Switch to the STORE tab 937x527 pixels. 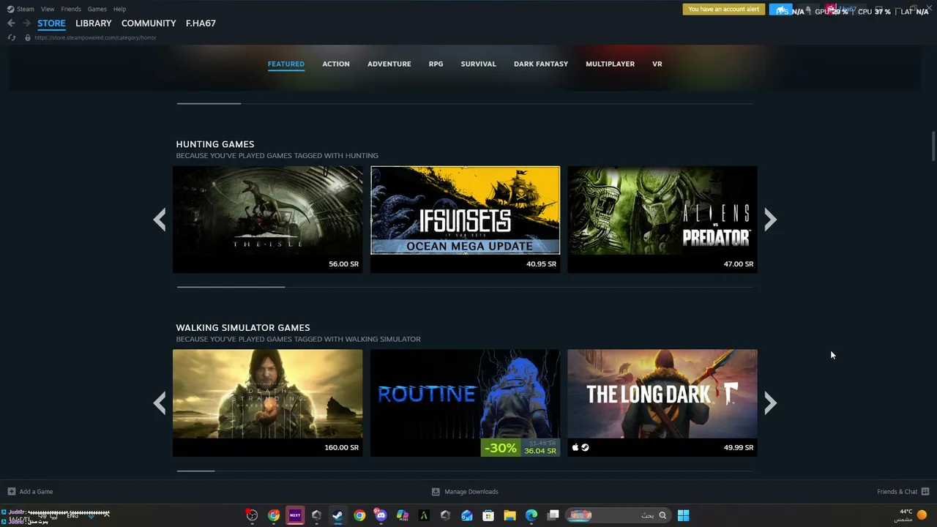51,23
